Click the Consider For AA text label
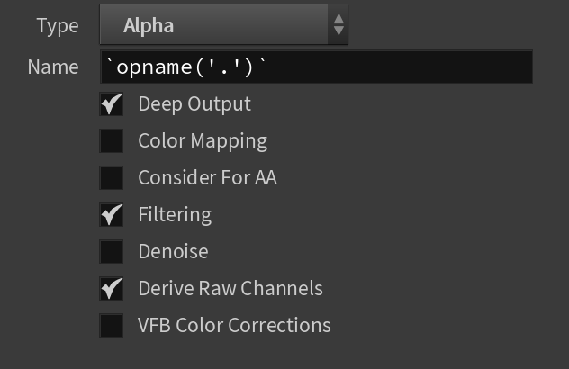Viewport: 569px width, 369px height. [x=208, y=178]
